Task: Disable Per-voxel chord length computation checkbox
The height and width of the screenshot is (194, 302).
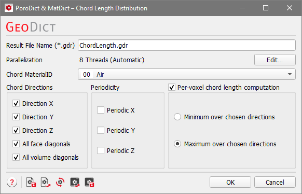Action: click(x=172, y=87)
